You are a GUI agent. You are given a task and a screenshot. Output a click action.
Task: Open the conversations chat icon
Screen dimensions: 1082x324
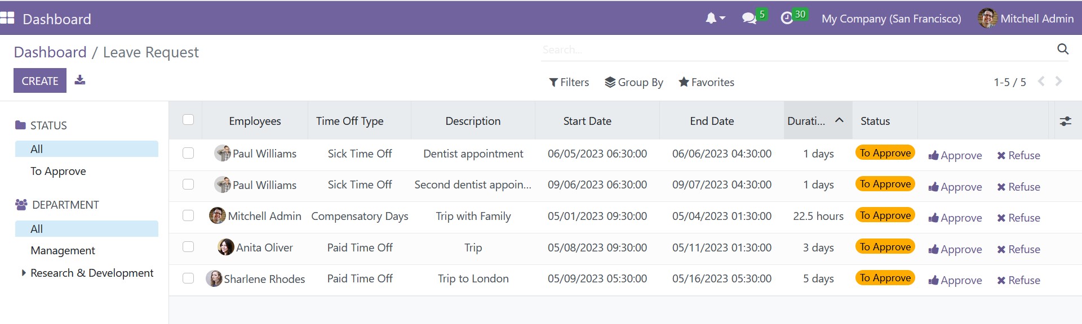[x=749, y=19]
